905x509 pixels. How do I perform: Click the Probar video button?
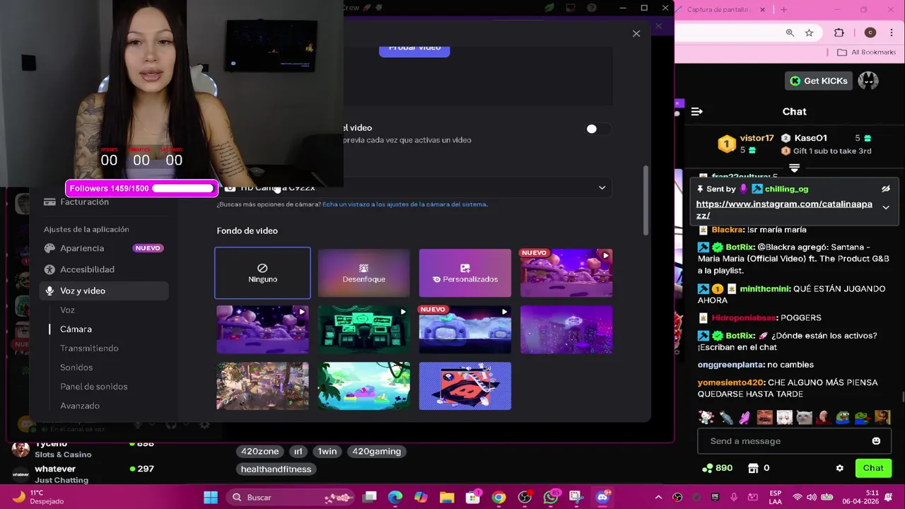pyautogui.click(x=414, y=48)
